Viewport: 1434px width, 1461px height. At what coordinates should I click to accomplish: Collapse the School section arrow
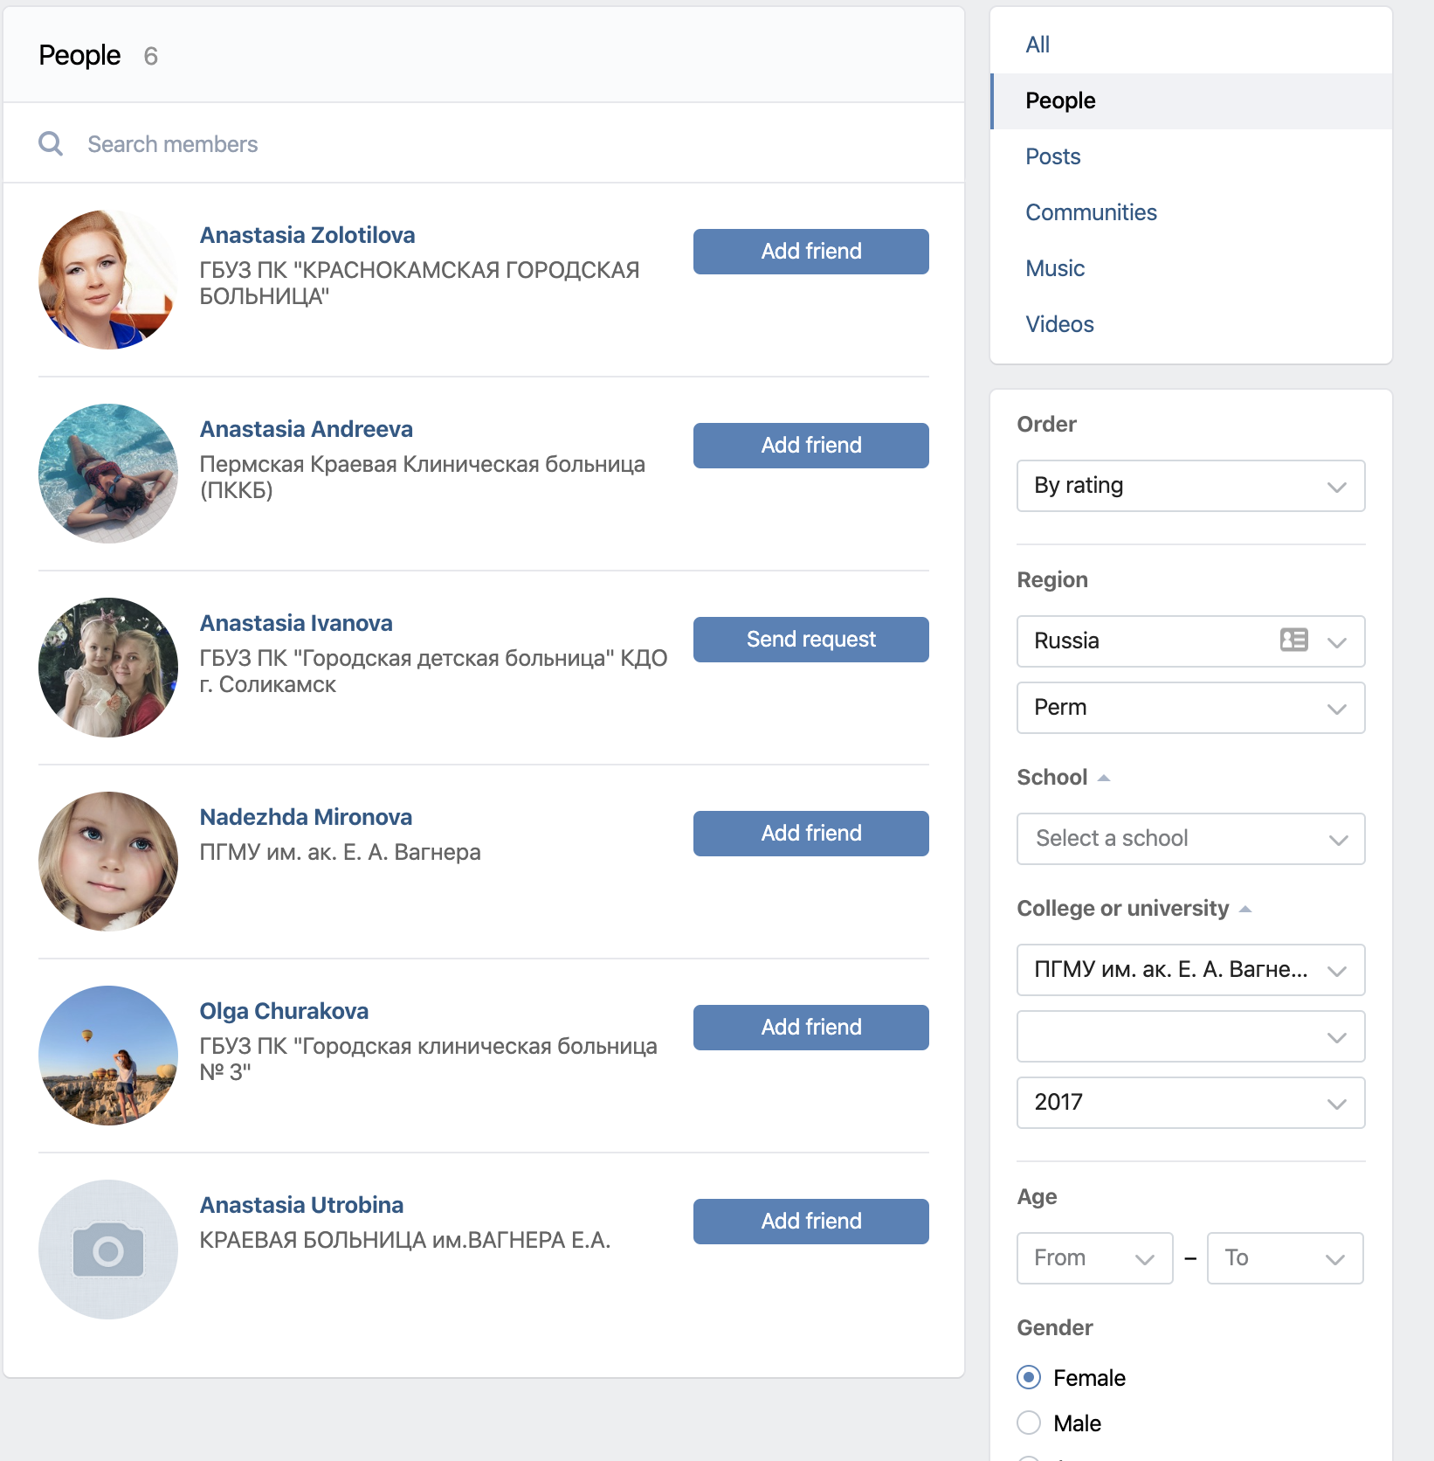click(x=1104, y=778)
